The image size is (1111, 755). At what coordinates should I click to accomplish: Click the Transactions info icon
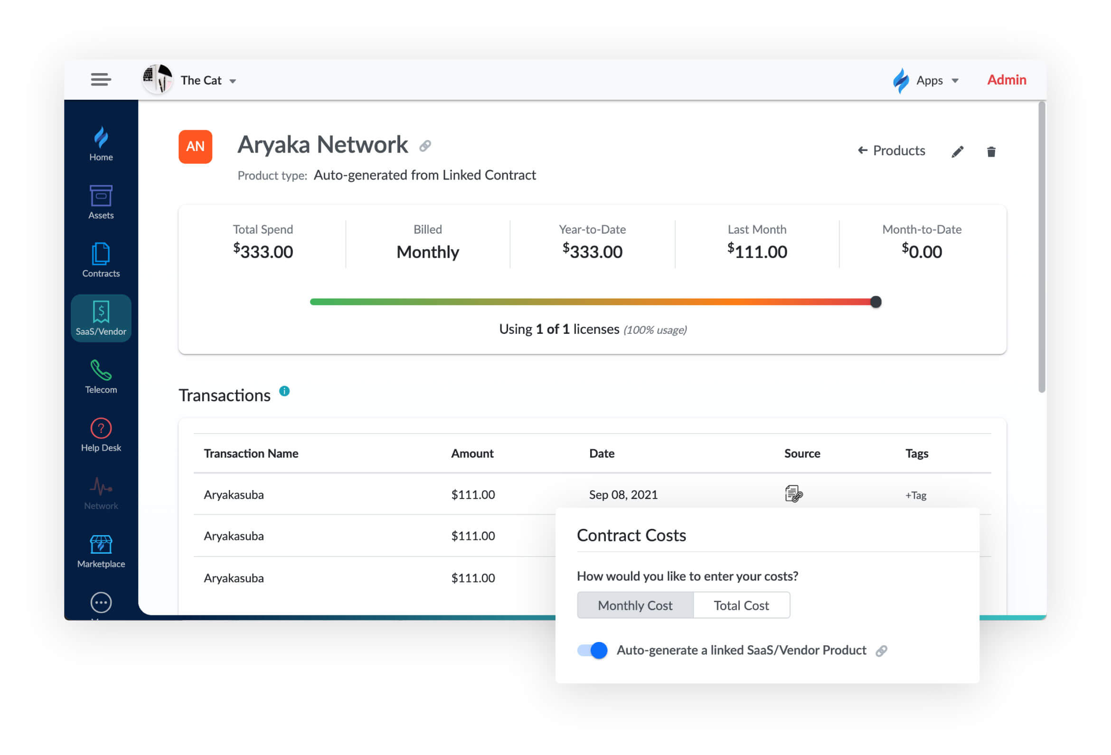284,391
